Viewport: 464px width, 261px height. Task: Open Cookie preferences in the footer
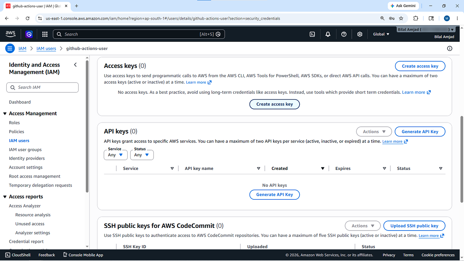click(438, 255)
